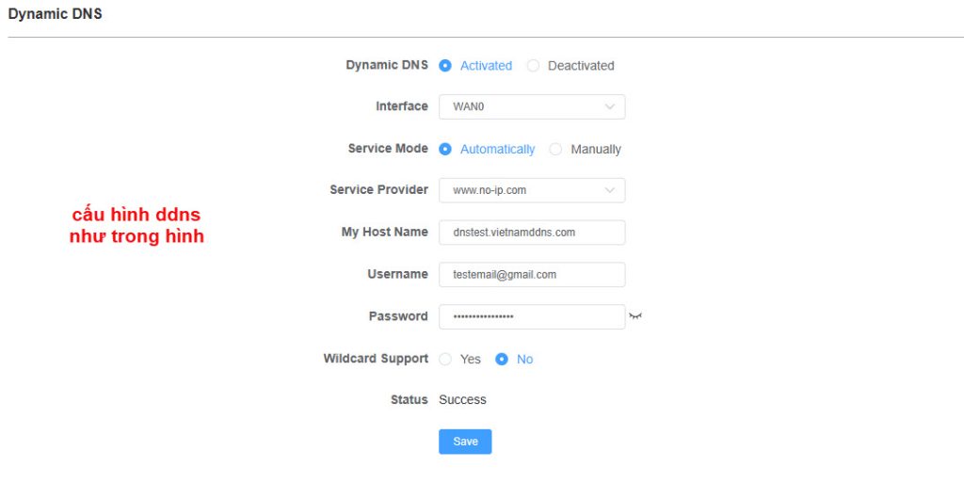This screenshot has height=483, width=964.
Task: Click into the Username field
Action: tap(532, 275)
